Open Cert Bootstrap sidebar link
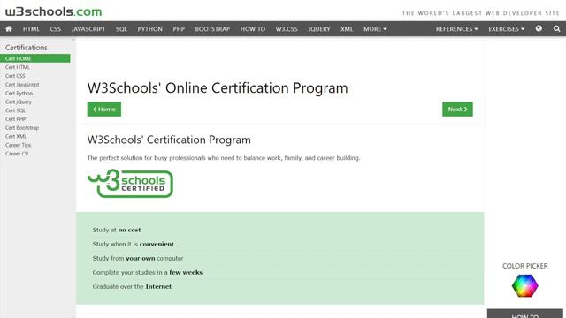 click(x=21, y=127)
